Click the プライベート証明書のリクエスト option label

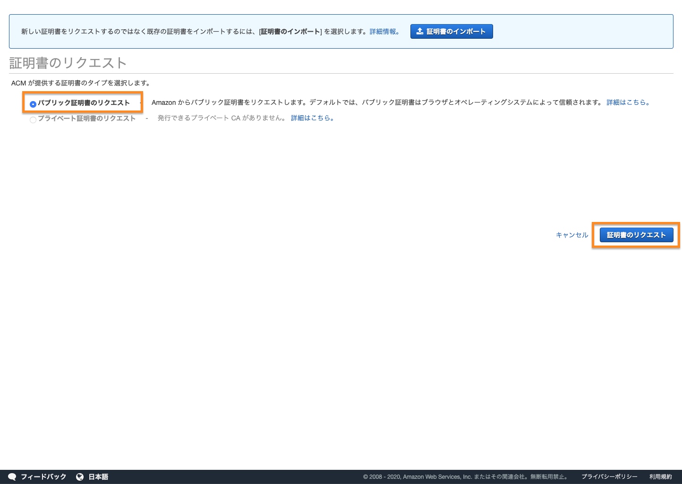coord(87,119)
